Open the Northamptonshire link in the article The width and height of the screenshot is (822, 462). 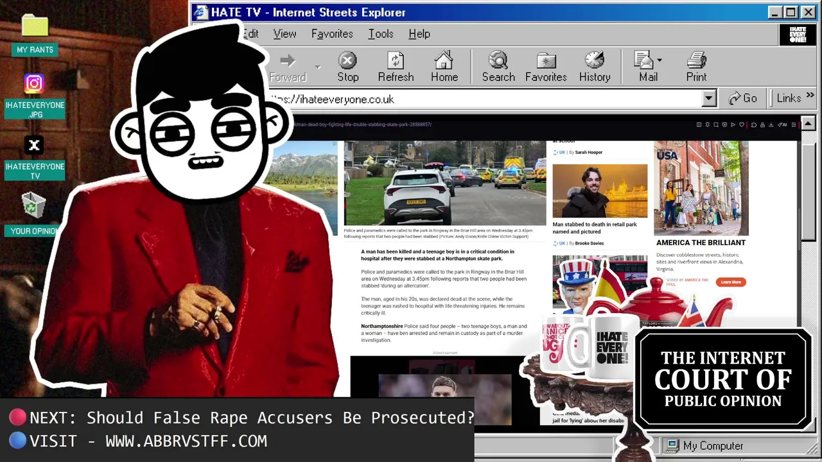click(x=382, y=326)
